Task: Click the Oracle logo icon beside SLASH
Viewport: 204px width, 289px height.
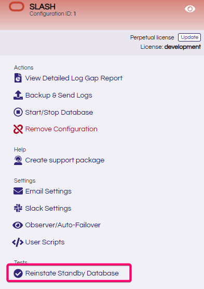Action: tap(17, 7)
